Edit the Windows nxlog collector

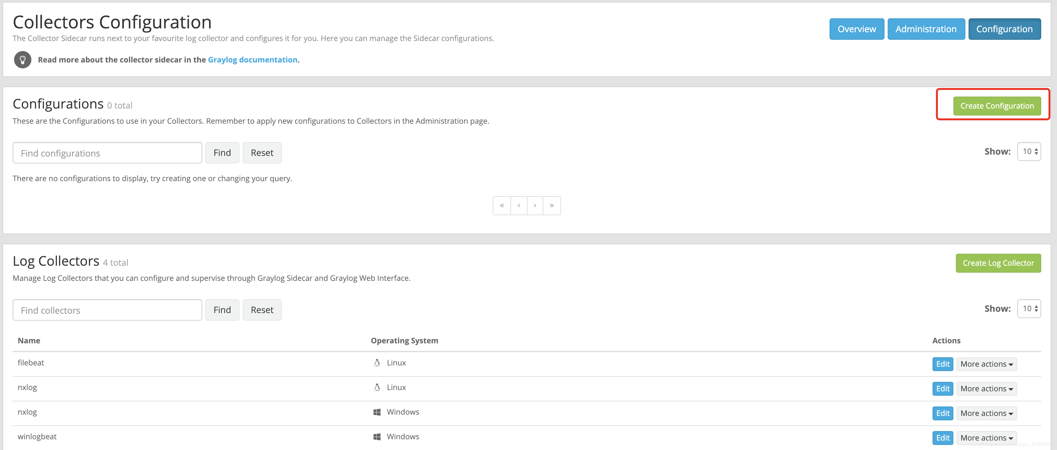(943, 413)
